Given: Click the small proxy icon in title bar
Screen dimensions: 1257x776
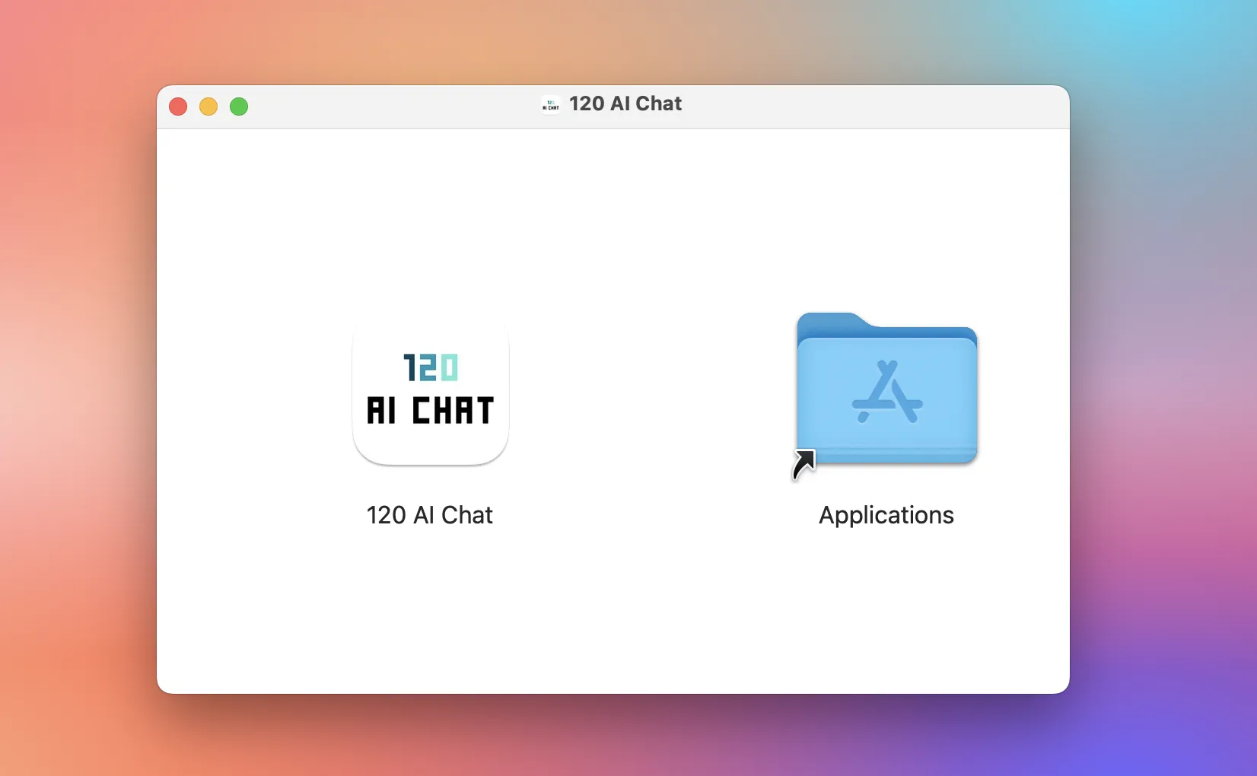Looking at the screenshot, I should pyautogui.click(x=551, y=104).
